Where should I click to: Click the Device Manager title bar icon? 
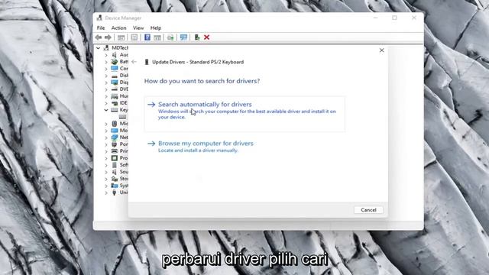coord(99,18)
